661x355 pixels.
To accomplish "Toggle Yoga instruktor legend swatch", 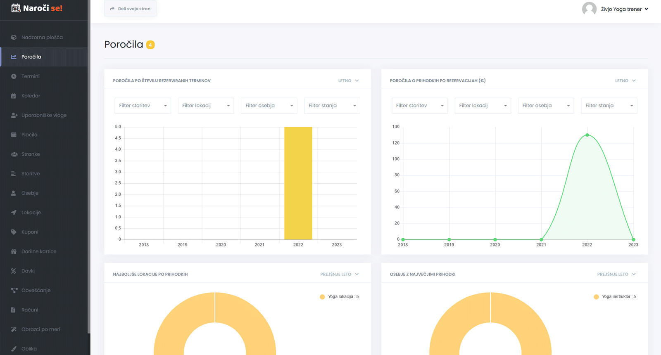I will pyautogui.click(x=596, y=297).
